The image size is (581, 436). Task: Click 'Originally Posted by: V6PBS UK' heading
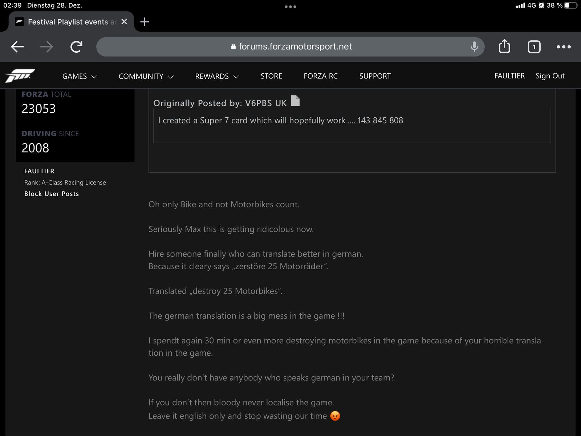coord(220,103)
